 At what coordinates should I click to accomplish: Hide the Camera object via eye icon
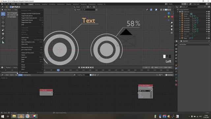207,14
